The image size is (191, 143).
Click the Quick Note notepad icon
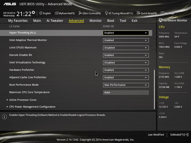click(x=138, y=13)
